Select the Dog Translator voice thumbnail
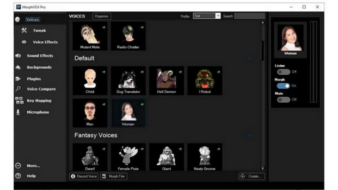 point(128,81)
